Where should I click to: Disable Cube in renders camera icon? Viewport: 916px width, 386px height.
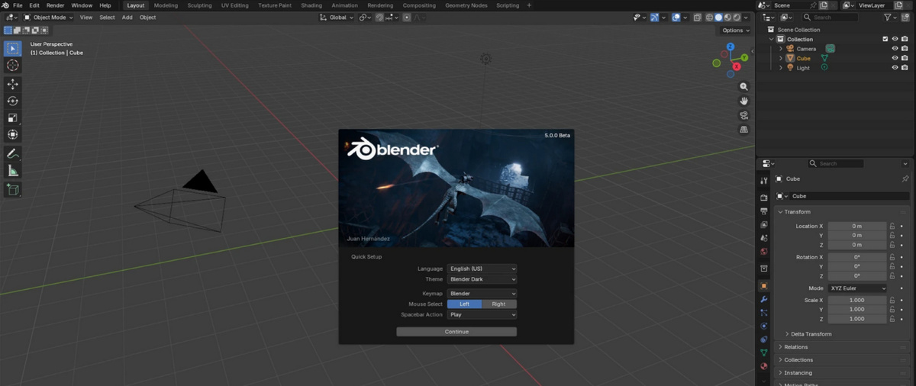pyautogui.click(x=905, y=58)
